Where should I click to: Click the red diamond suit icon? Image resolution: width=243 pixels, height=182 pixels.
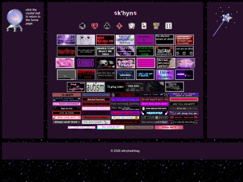pyautogui.click(x=119, y=26)
